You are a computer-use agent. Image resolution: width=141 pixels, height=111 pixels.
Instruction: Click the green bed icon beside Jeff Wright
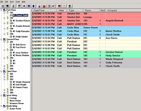pos(11,85)
